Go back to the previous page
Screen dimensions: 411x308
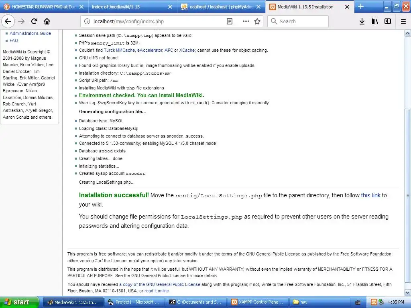(8, 22)
